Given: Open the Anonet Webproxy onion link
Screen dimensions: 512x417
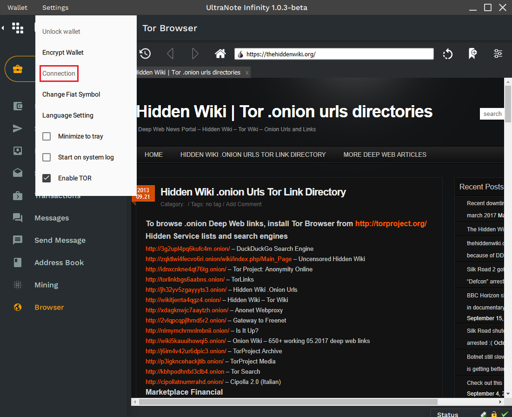Looking at the screenshot, I should 187,310.
